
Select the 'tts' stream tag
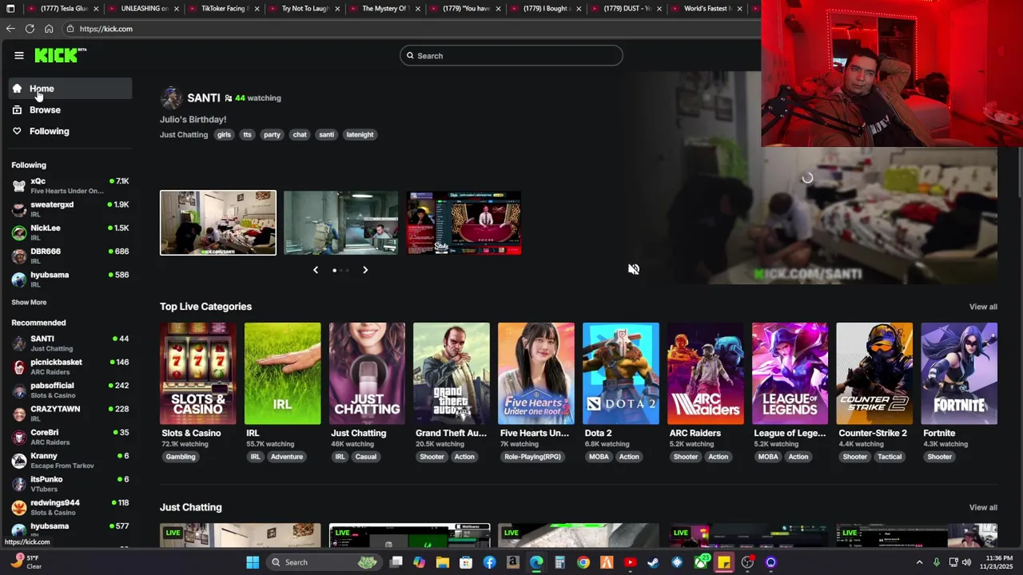pyautogui.click(x=247, y=134)
